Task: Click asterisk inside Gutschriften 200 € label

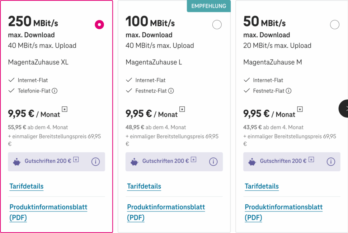Action: pos(76,160)
